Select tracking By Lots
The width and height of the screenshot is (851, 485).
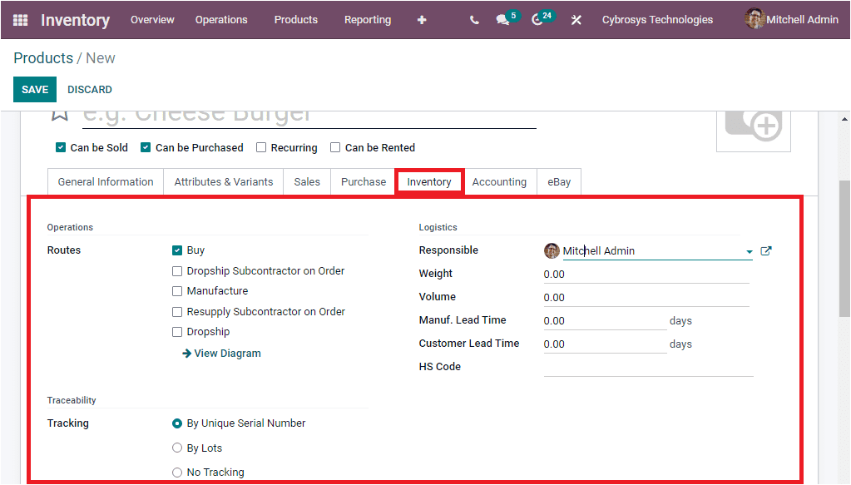pyautogui.click(x=176, y=448)
